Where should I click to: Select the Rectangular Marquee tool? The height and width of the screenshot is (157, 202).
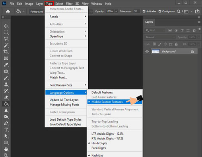[6, 32]
